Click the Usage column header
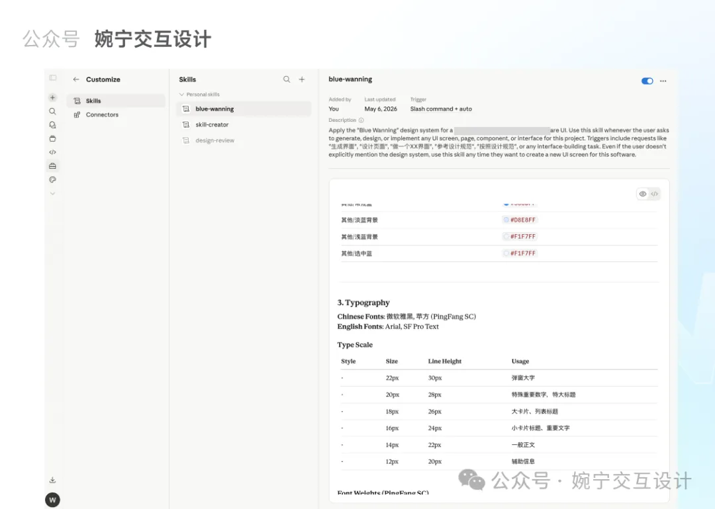Screen dimensions: 715x509 520,361
